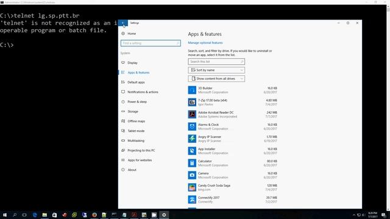The height and width of the screenshot is (219, 390).
Task: Select the Adobe Acrobat Reader DC icon
Action: (x=192, y=114)
